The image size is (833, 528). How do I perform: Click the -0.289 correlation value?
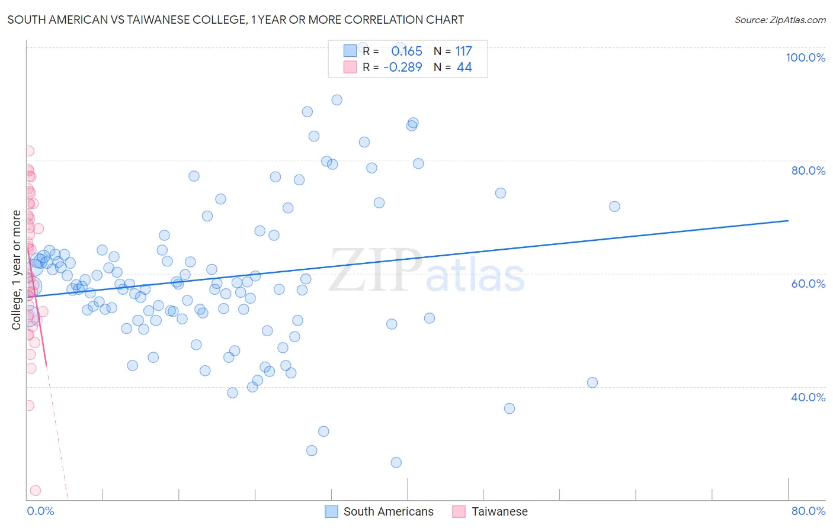[x=403, y=67]
